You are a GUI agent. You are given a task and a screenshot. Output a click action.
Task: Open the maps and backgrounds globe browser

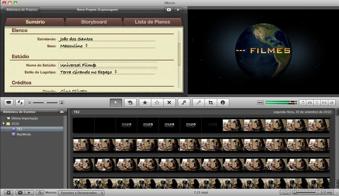point(332,103)
